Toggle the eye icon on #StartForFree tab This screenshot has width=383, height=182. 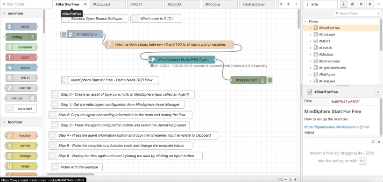85,4
